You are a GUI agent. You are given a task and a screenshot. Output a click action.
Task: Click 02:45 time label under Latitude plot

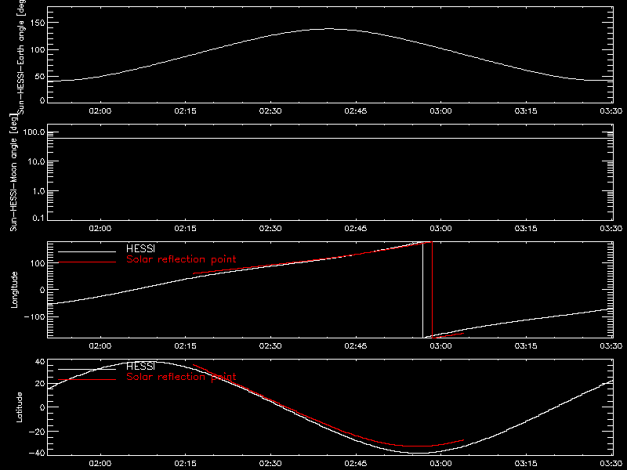pos(356,464)
